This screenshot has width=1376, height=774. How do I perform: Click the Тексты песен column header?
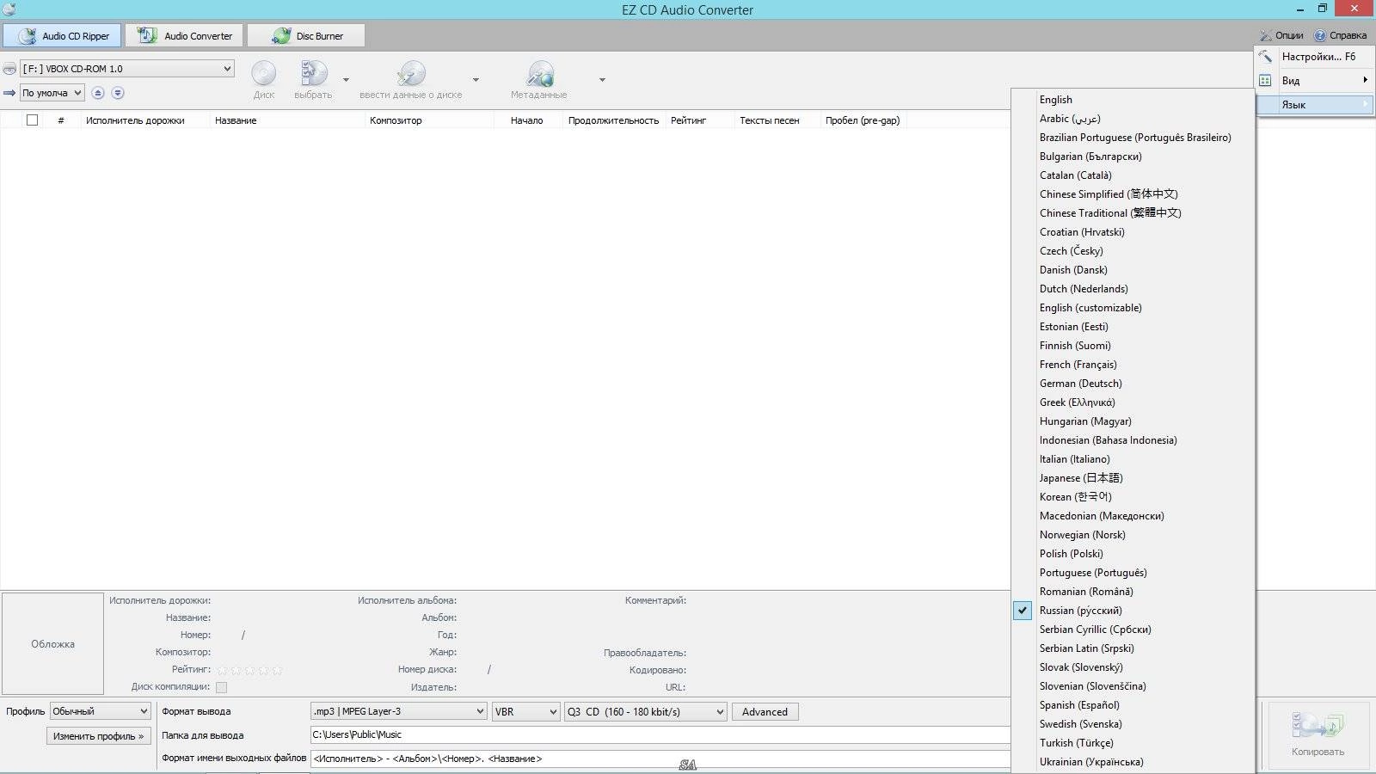coord(769,120)
